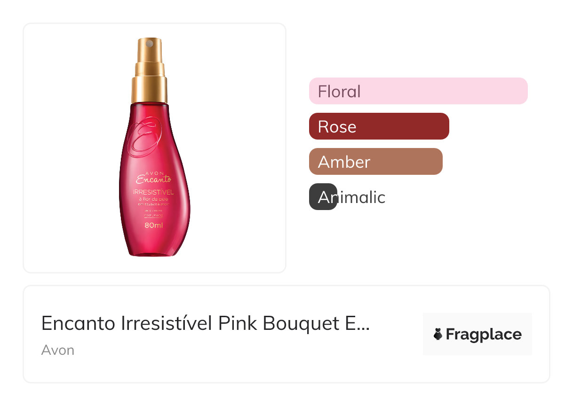Click the spray nozzle atop the bottle
The width and height of the screenshot is (573, 406).
[150, 45]
